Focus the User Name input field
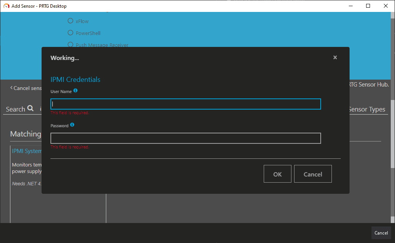Viewport: 395px width, 243px height. 186,104
